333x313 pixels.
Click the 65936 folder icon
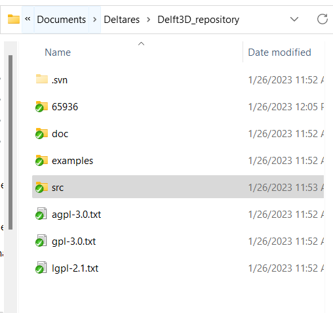(x=41, y=106)
